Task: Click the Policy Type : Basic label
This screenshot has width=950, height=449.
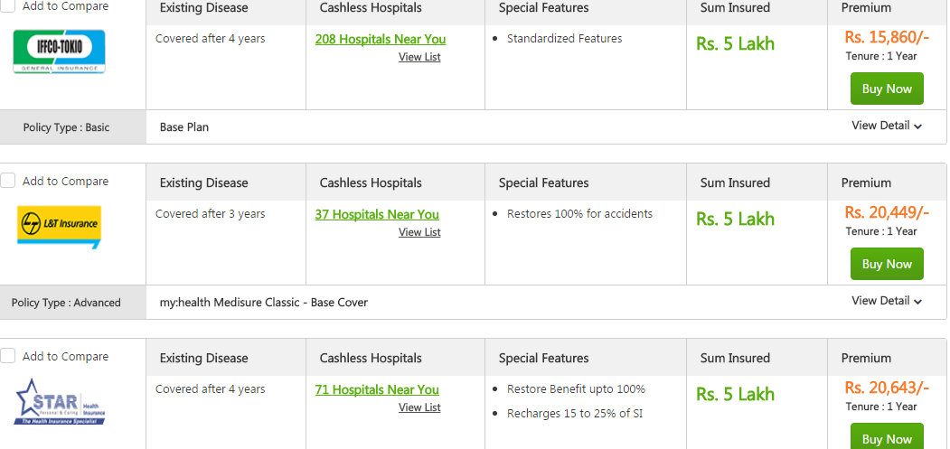Action: (66, 127)
